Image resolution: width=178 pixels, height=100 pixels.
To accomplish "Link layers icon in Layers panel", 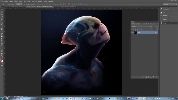I will tap(141, 77).
